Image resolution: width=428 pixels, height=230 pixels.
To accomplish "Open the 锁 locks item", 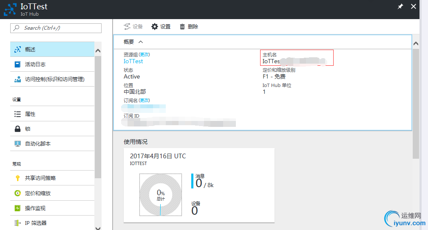I will pos(52,129).
